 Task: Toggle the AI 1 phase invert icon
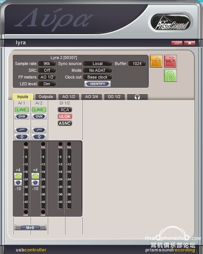pos(22,137)
